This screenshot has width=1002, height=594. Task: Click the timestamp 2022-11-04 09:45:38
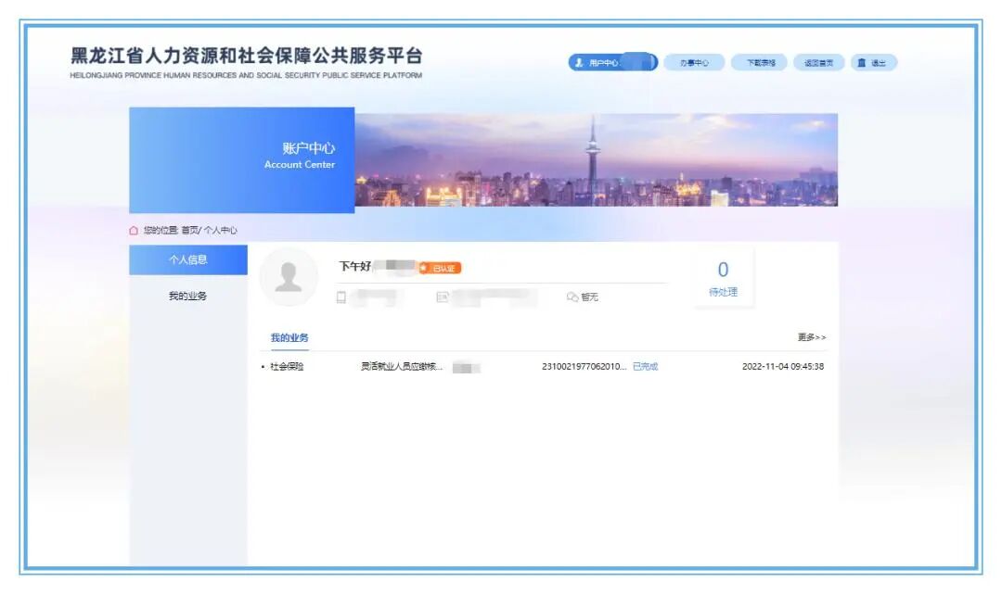(x=783, y=366)
